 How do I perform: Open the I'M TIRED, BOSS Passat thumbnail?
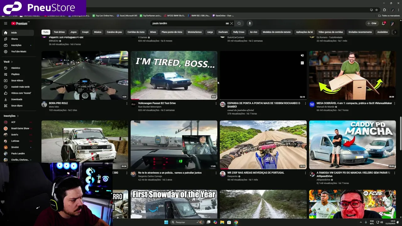174,75
